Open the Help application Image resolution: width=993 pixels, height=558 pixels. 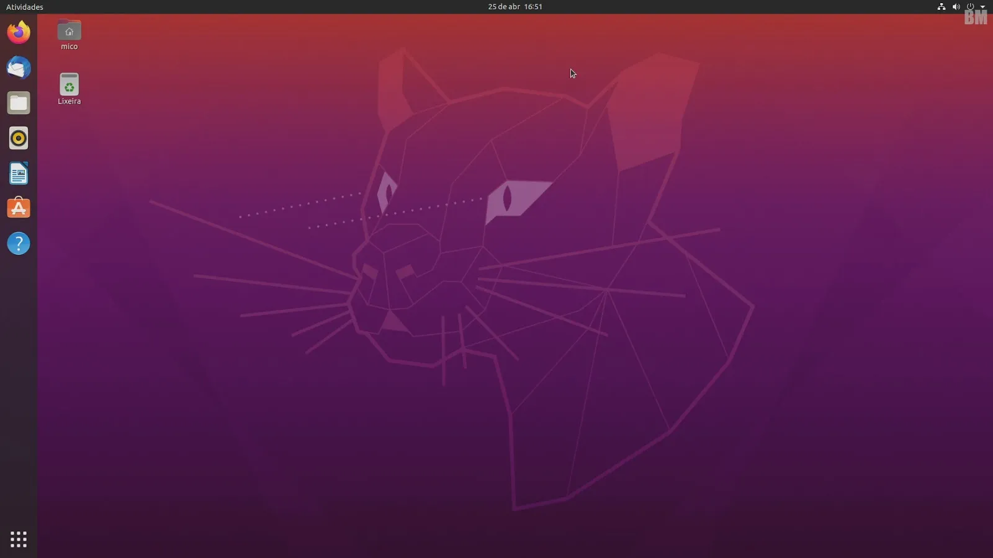tap(19, 244)
